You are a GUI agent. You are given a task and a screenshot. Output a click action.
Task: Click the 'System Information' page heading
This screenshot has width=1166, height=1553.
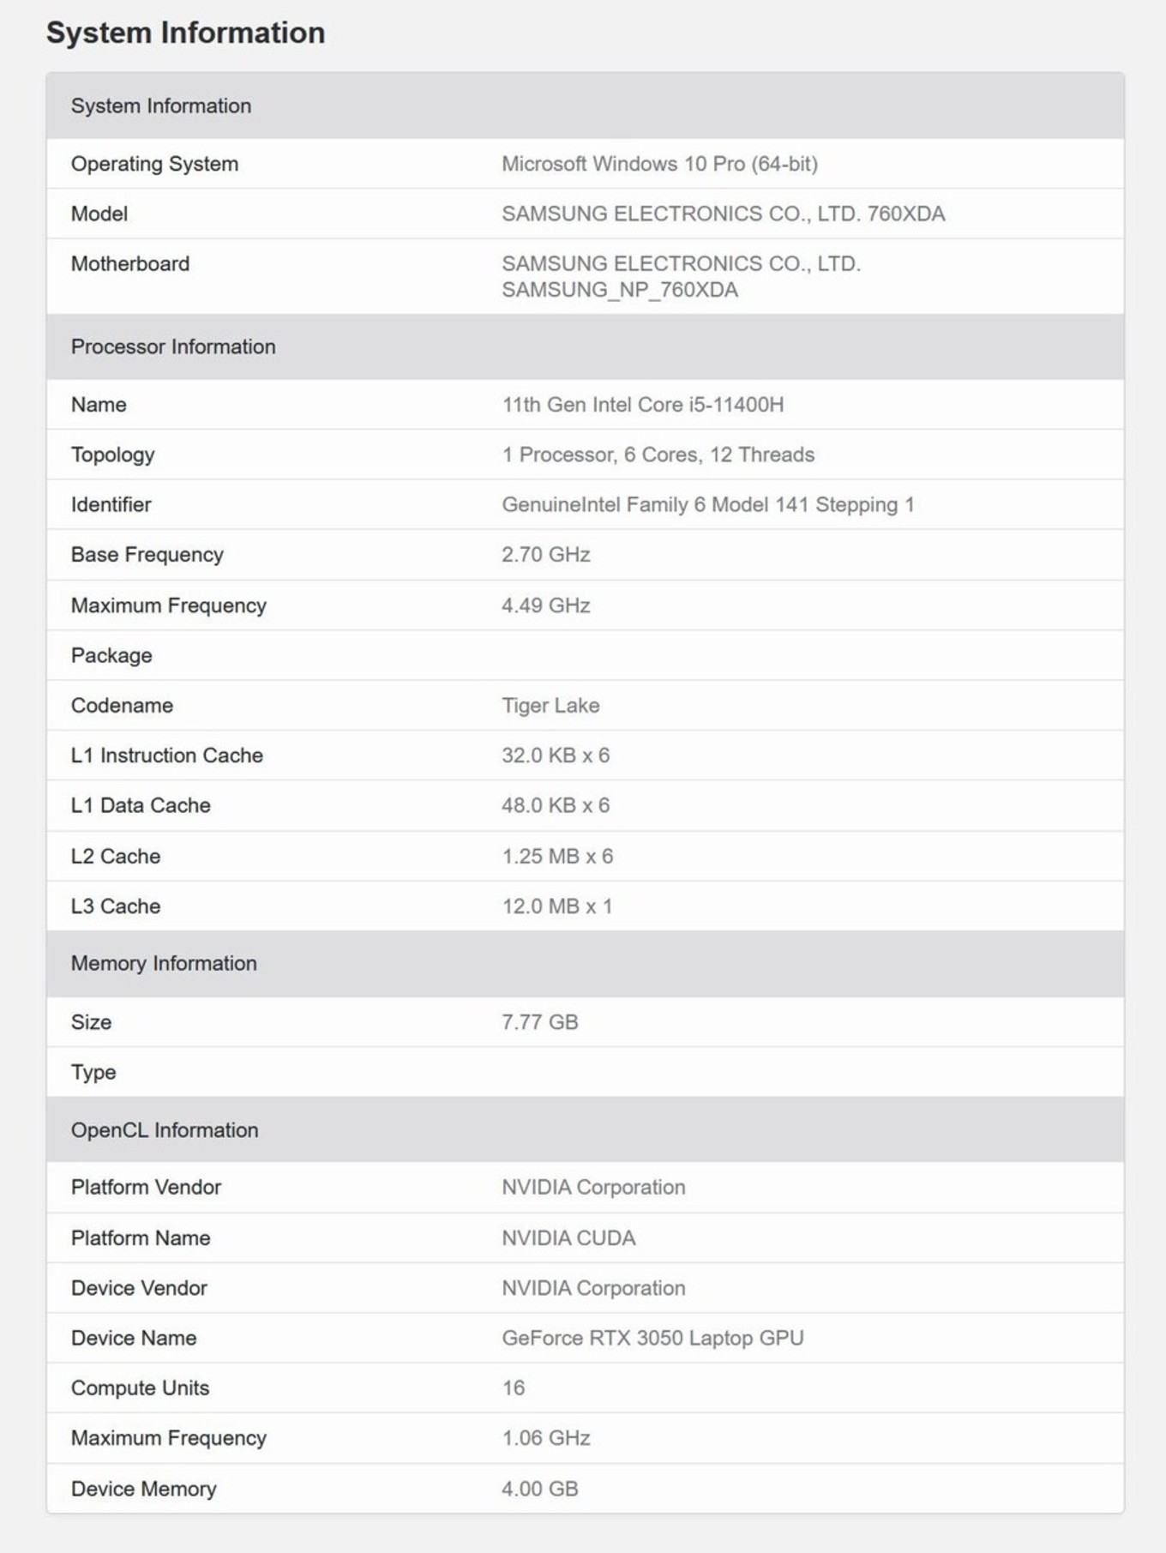185,33
